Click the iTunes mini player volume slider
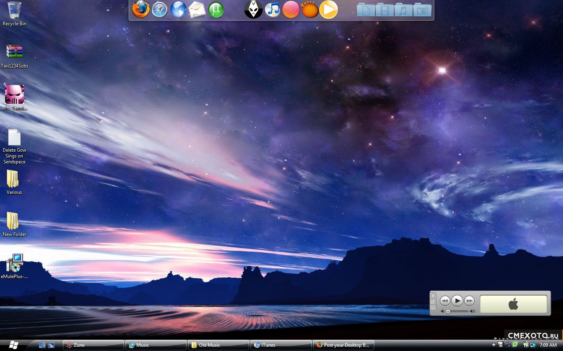The image size is (563, 351). 458,311
